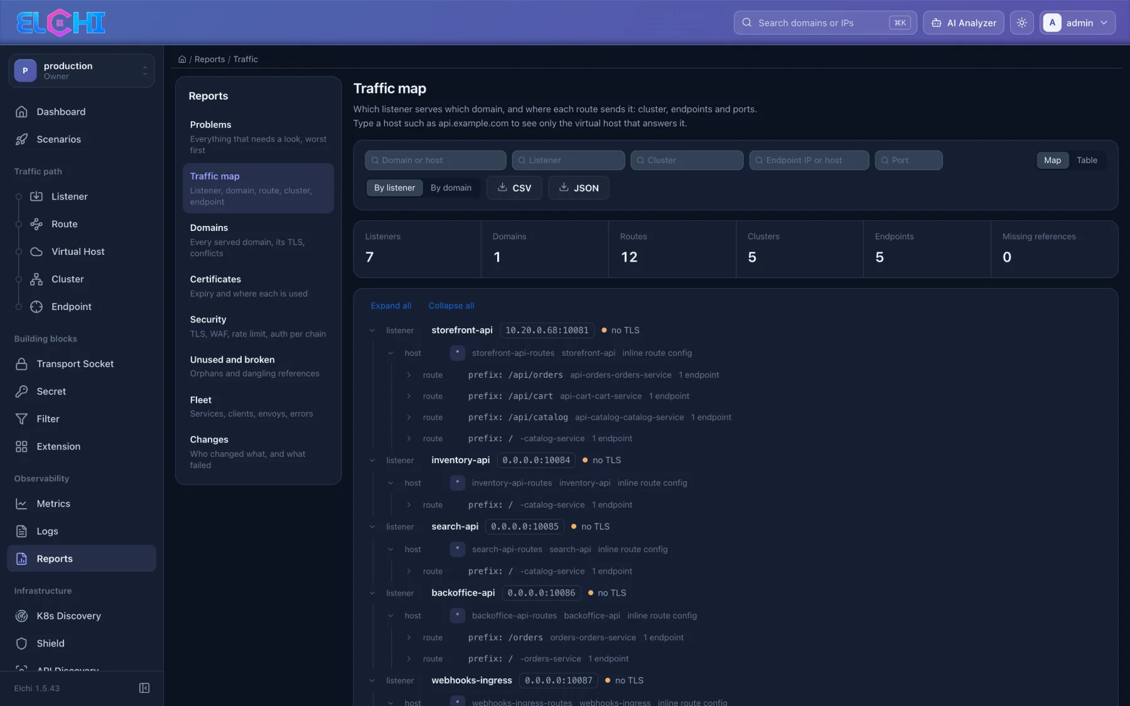Viewport: 1130px width, 706px height.
Task: Open the Metrics chart icon
Action: (x=21, y=504)
